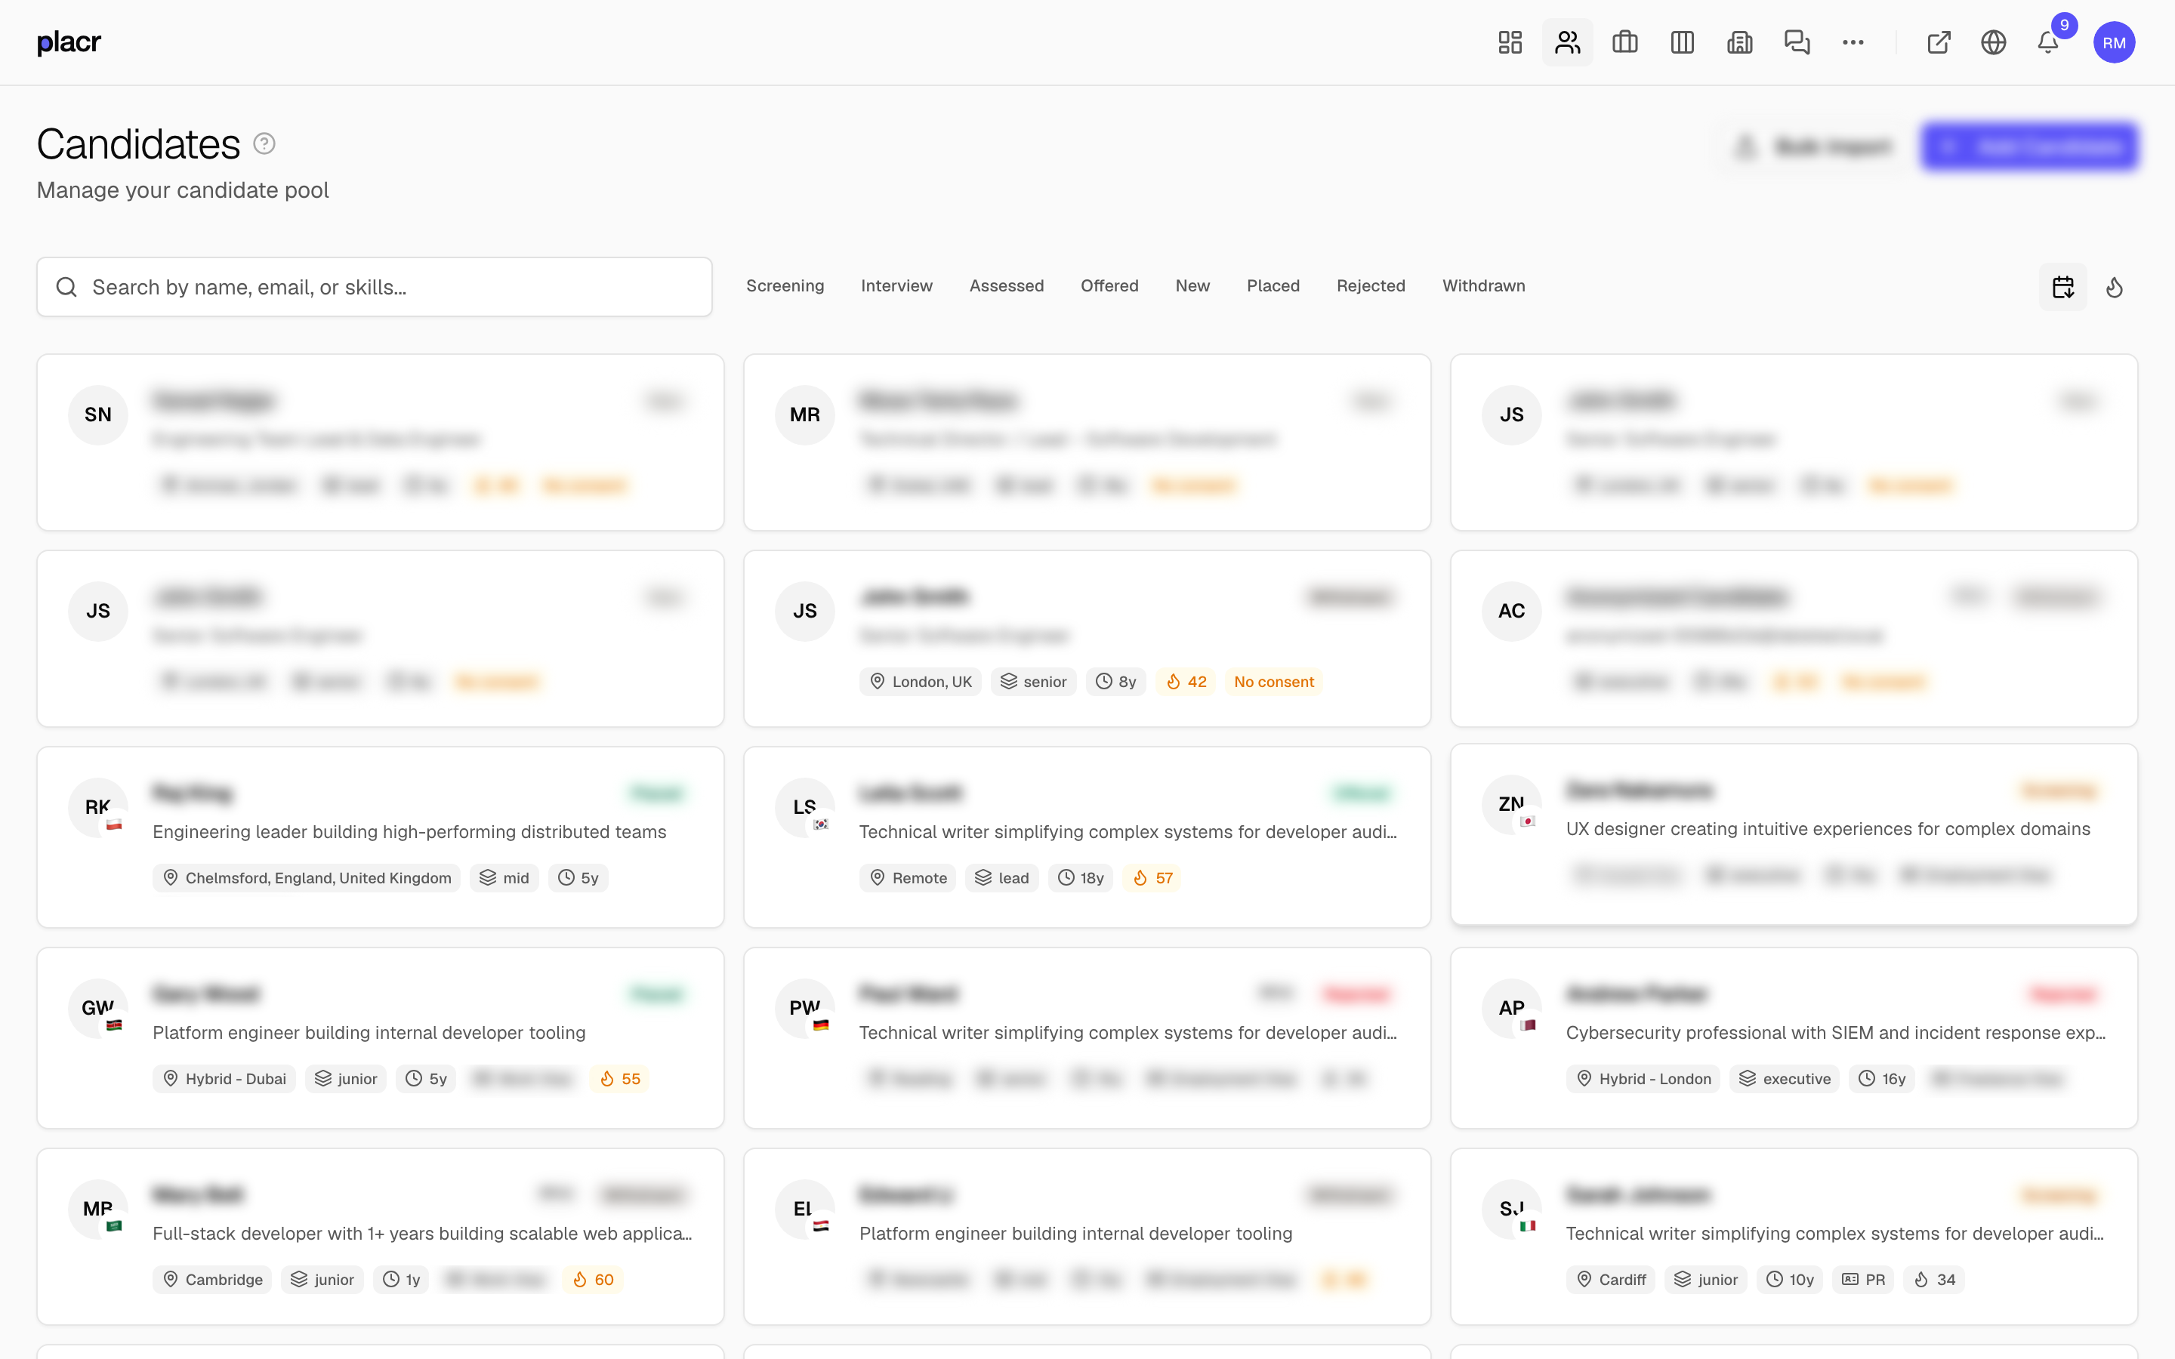
Task: Click the candidate search input field
Action: pyautogui.click(x=374, y=286)
